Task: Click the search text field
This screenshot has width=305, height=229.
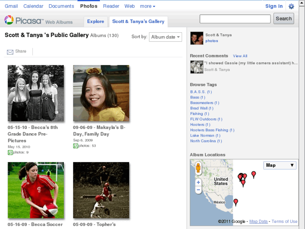Action: tap(235, 19)
